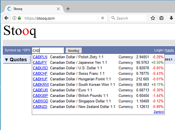
Task: Click the 0.82078 price value
Action: (x=142, y=68)
